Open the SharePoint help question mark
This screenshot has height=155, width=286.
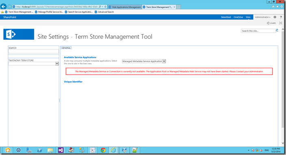pos(281,17)
